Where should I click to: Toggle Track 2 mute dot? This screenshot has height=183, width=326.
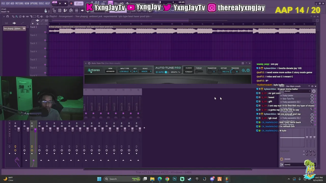click(45, 40)
